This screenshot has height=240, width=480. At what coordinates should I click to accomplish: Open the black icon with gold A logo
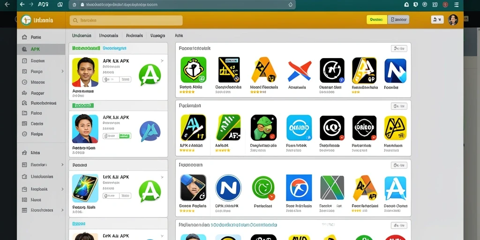tap(364, 70)
